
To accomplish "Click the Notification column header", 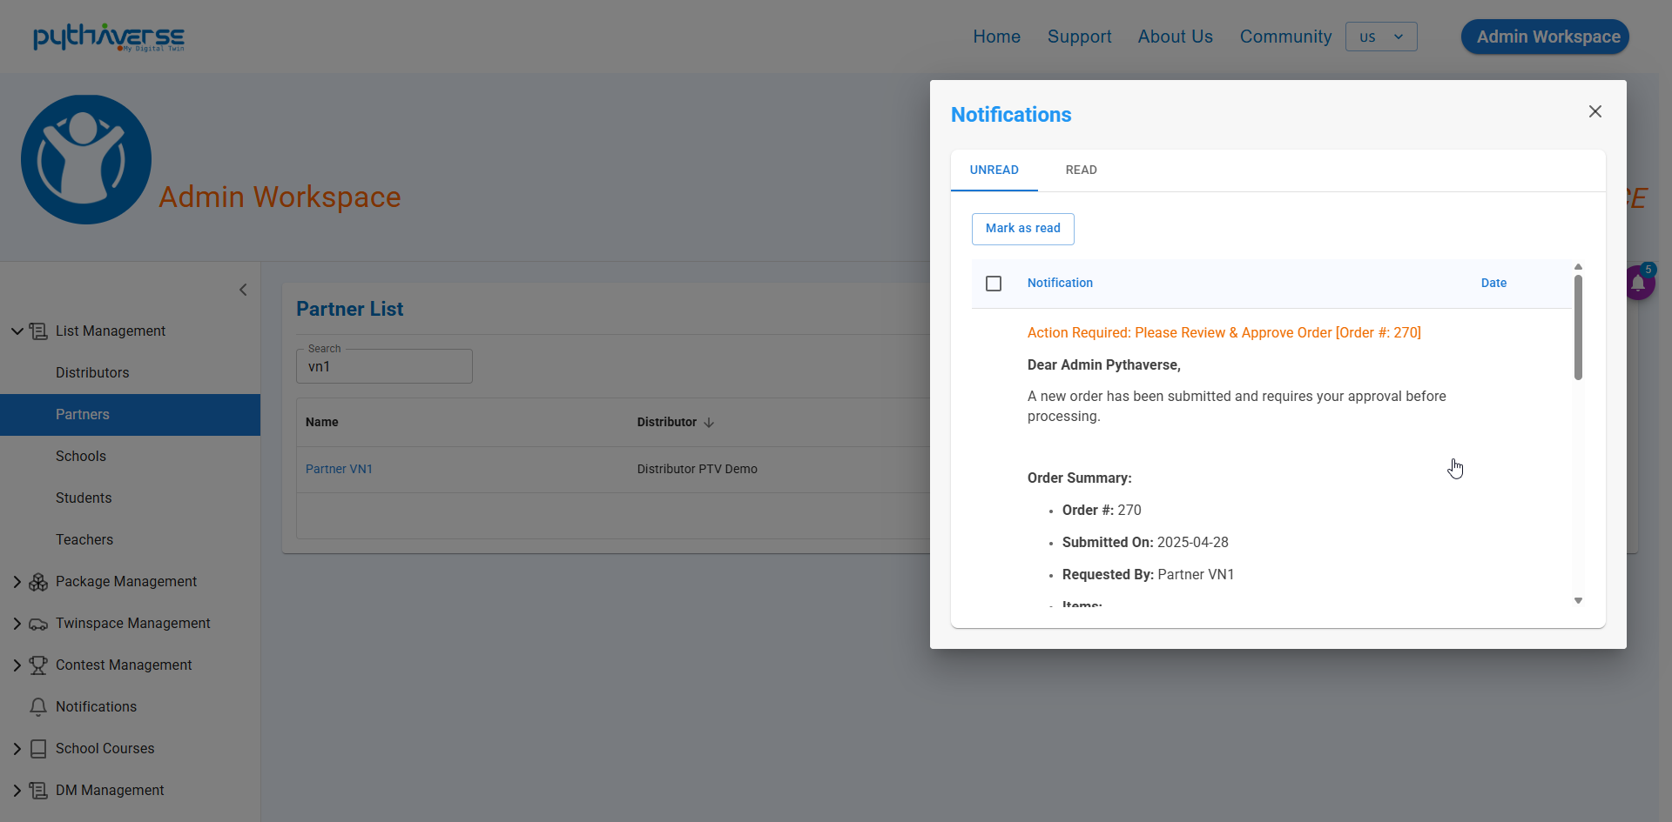I will click(x=1060, y=284).
